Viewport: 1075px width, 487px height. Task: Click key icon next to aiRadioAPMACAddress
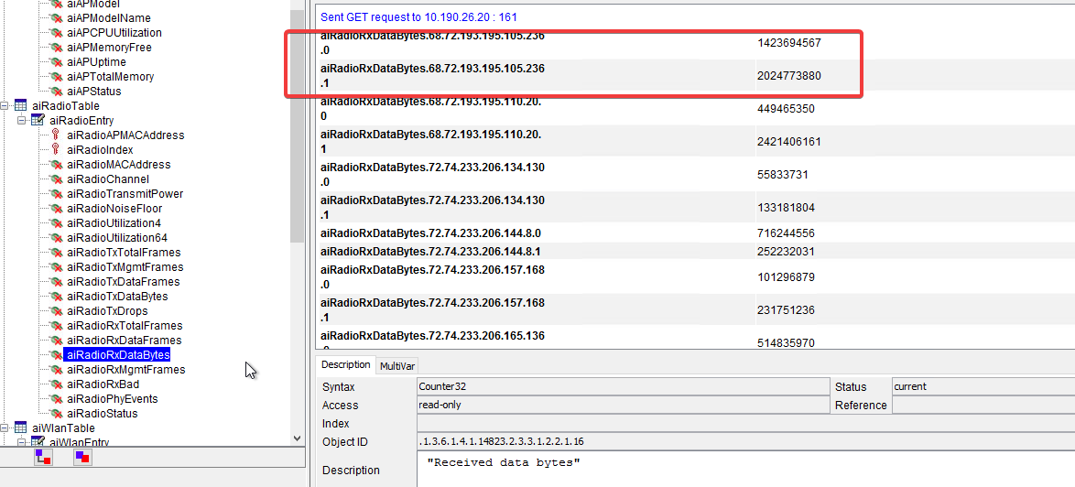tap(57, 135)
